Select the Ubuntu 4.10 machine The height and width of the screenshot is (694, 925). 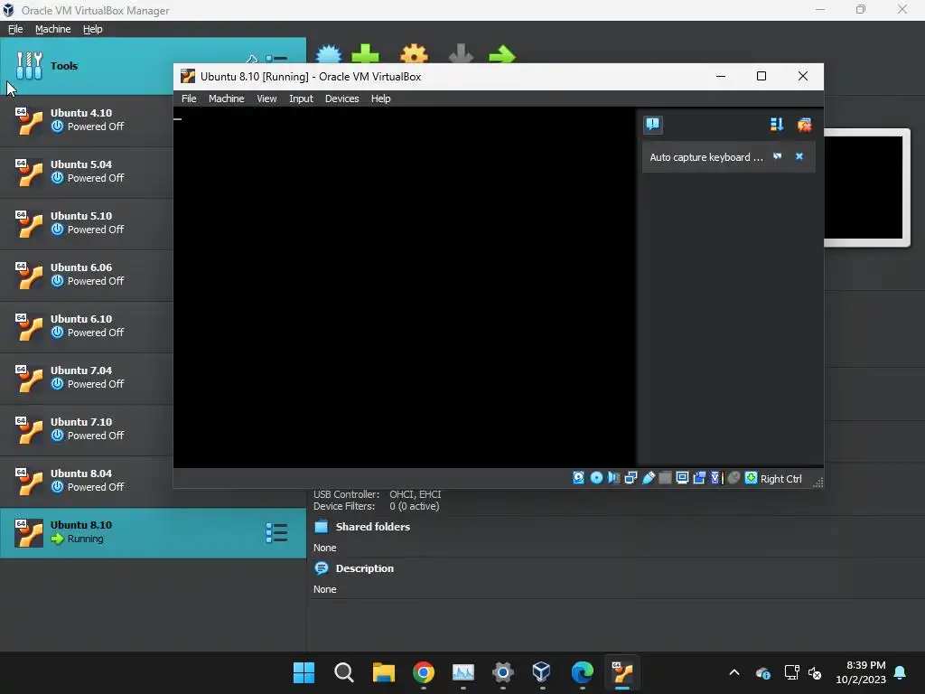point(87,120)
